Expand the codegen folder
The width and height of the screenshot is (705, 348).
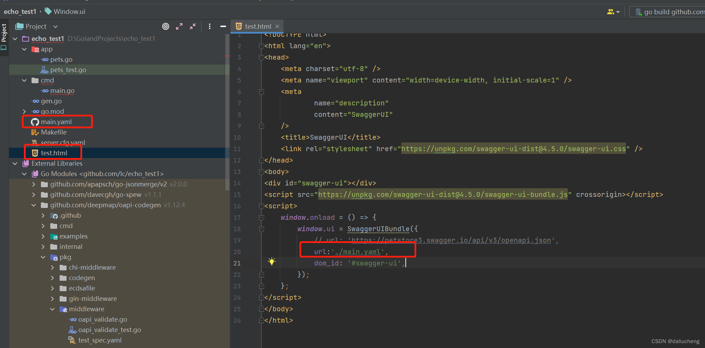click(52, 278)
